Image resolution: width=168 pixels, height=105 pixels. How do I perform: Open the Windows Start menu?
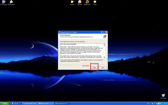click(x=4, y=103)
